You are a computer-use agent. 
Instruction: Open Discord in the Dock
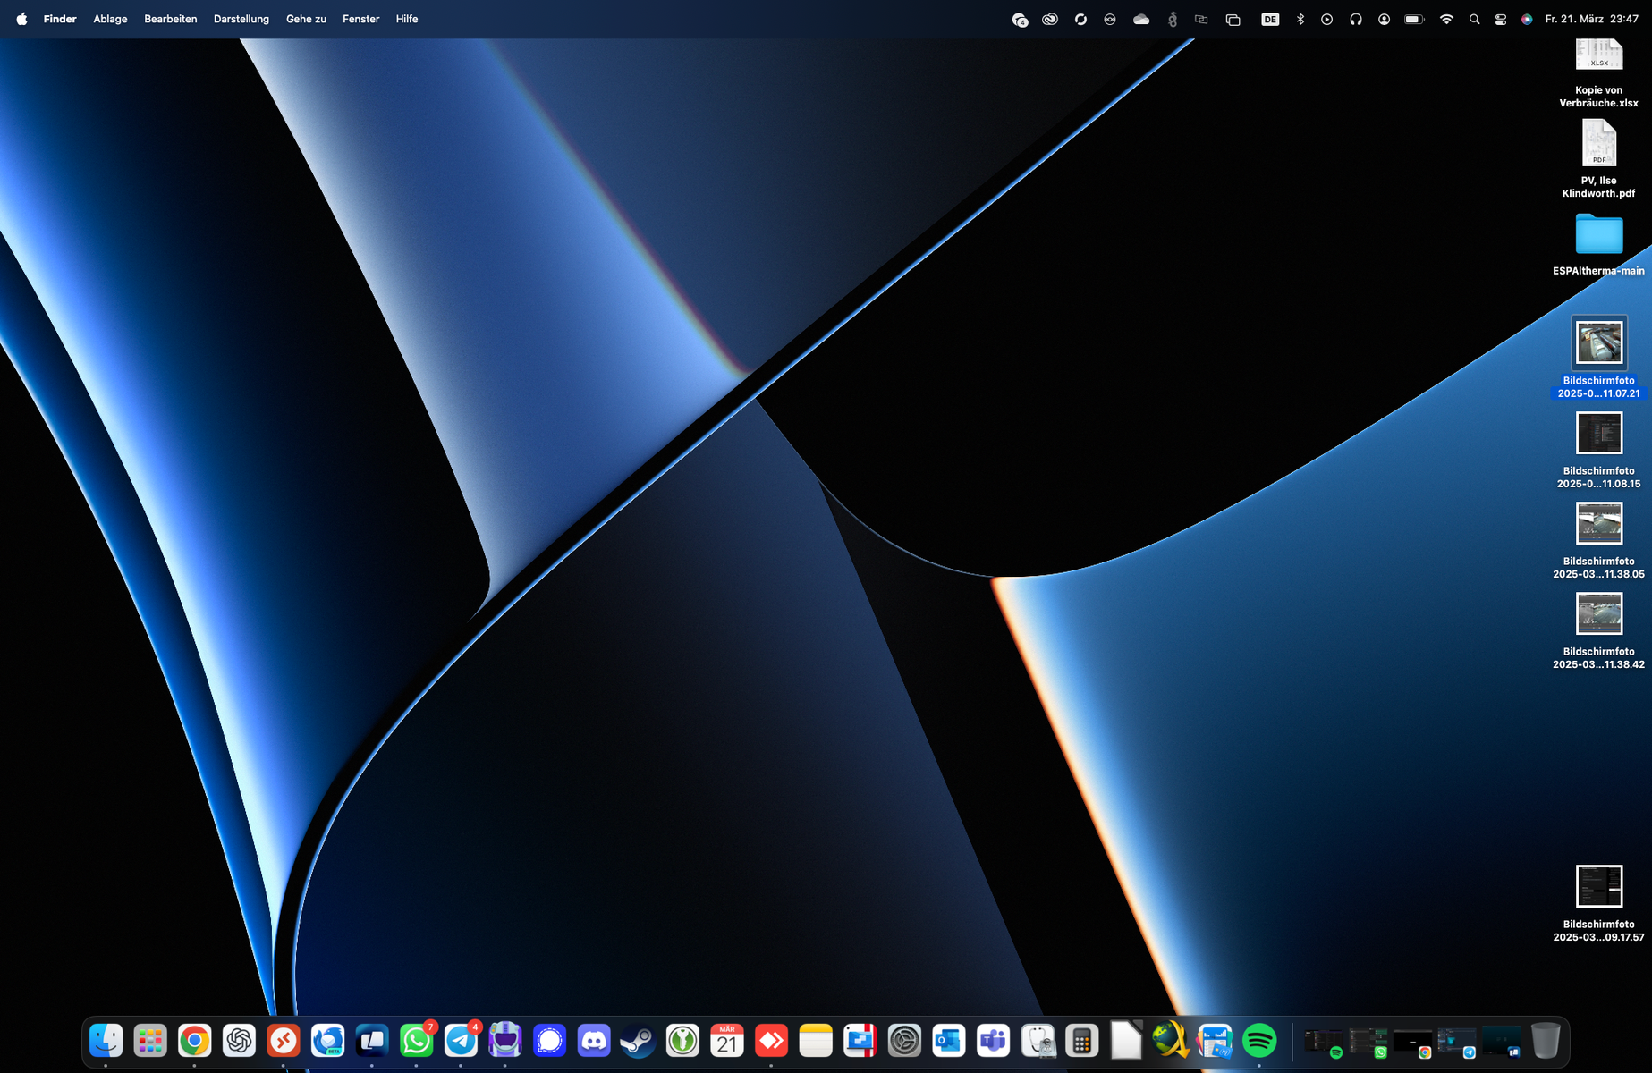tap(594, 1041)
